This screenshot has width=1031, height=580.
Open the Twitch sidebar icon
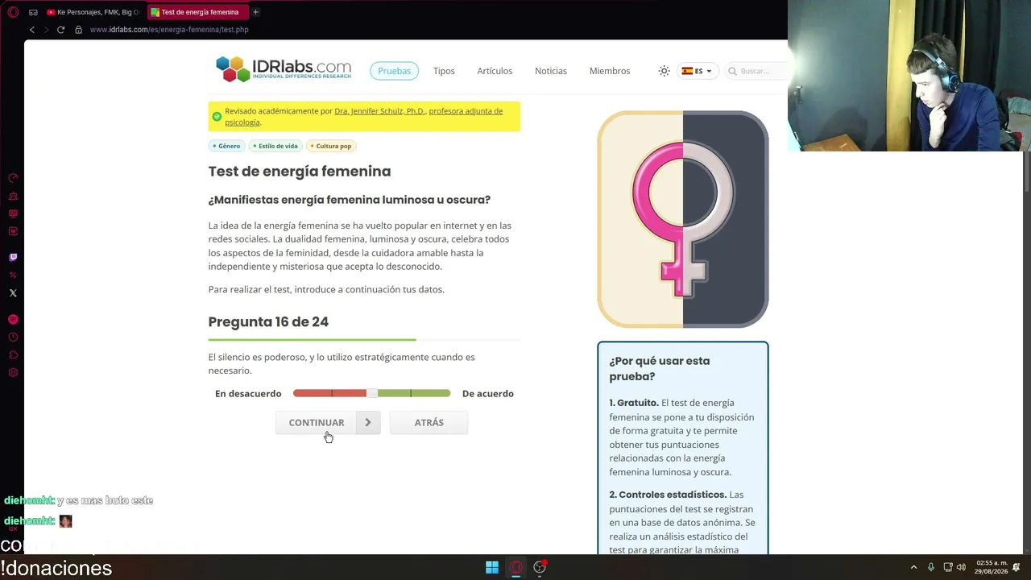point(13,258)
